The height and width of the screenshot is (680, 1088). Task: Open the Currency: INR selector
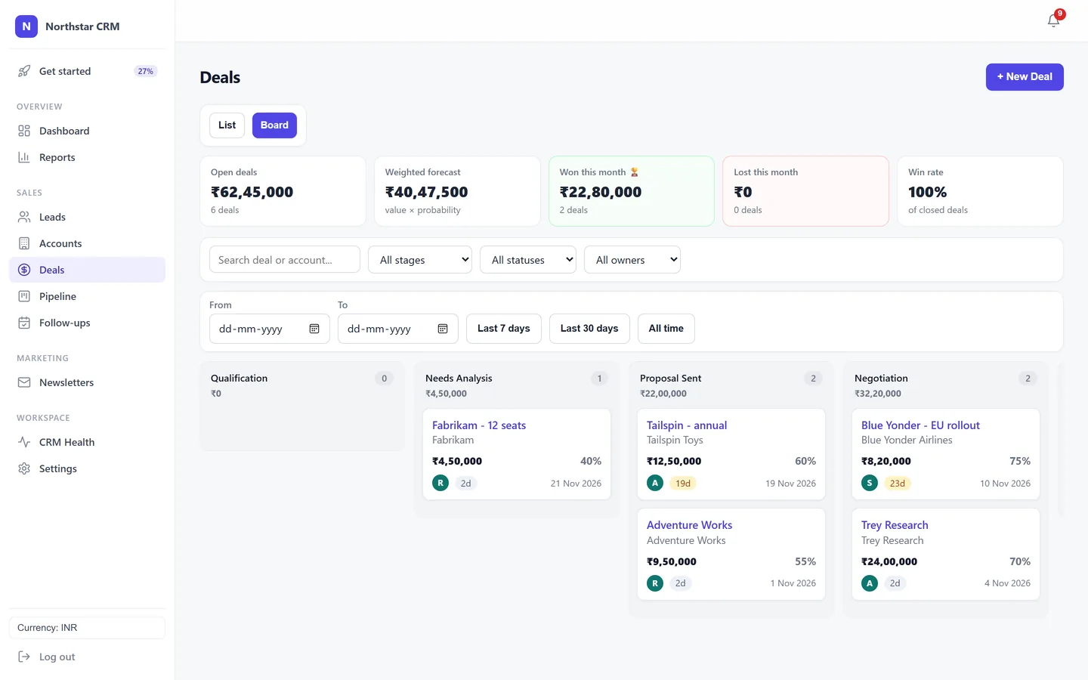[x=87, y=628]
